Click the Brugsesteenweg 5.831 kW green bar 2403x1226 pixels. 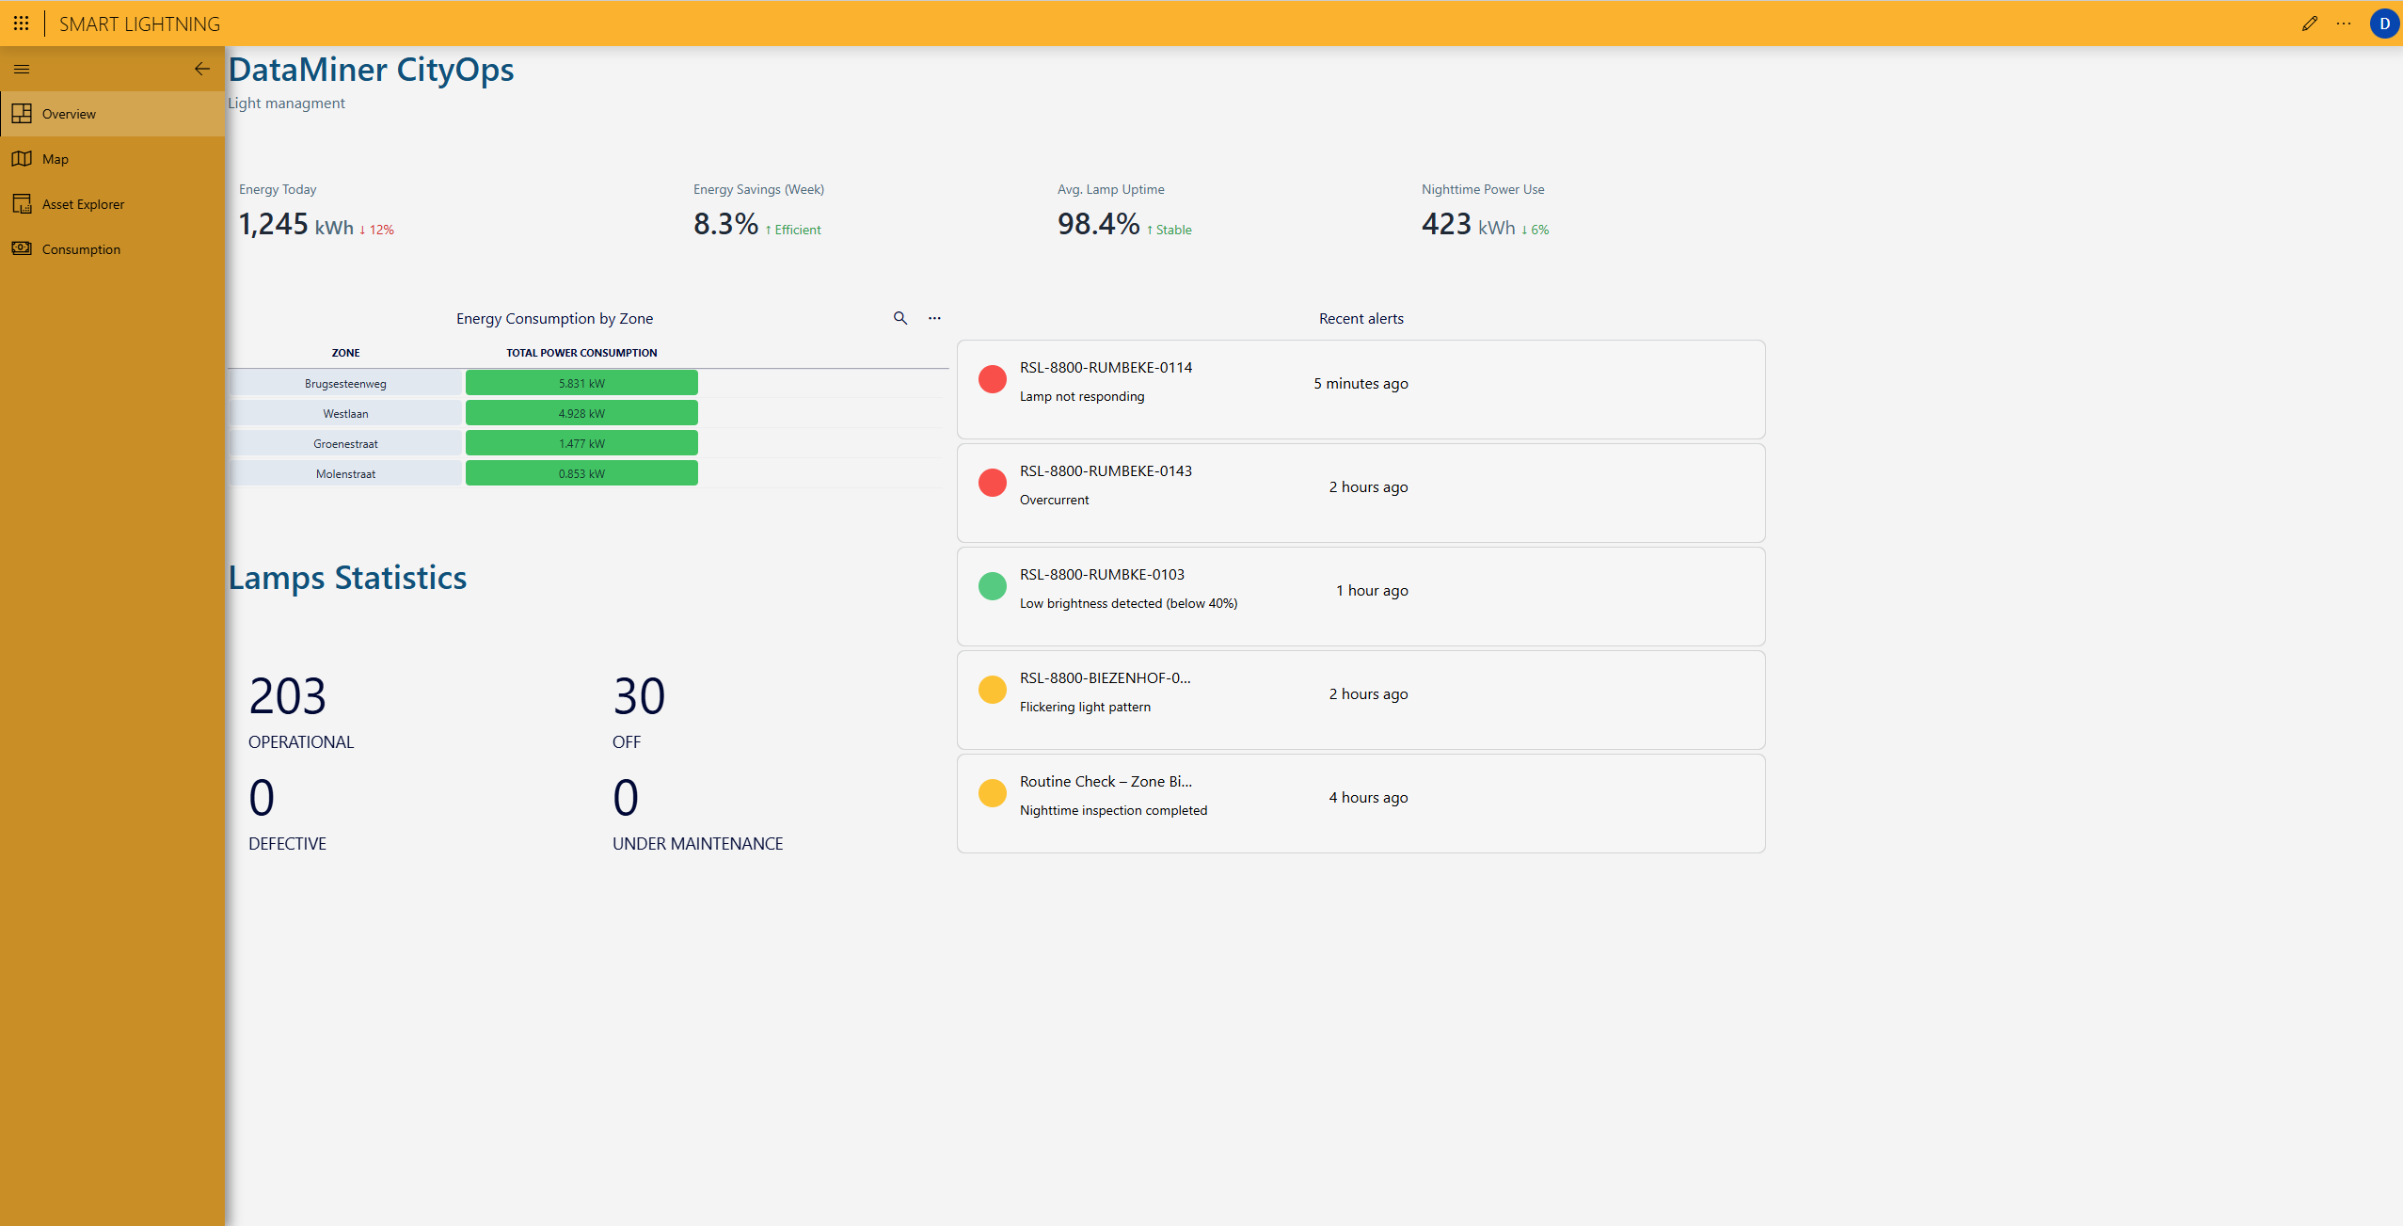point(581,383)
